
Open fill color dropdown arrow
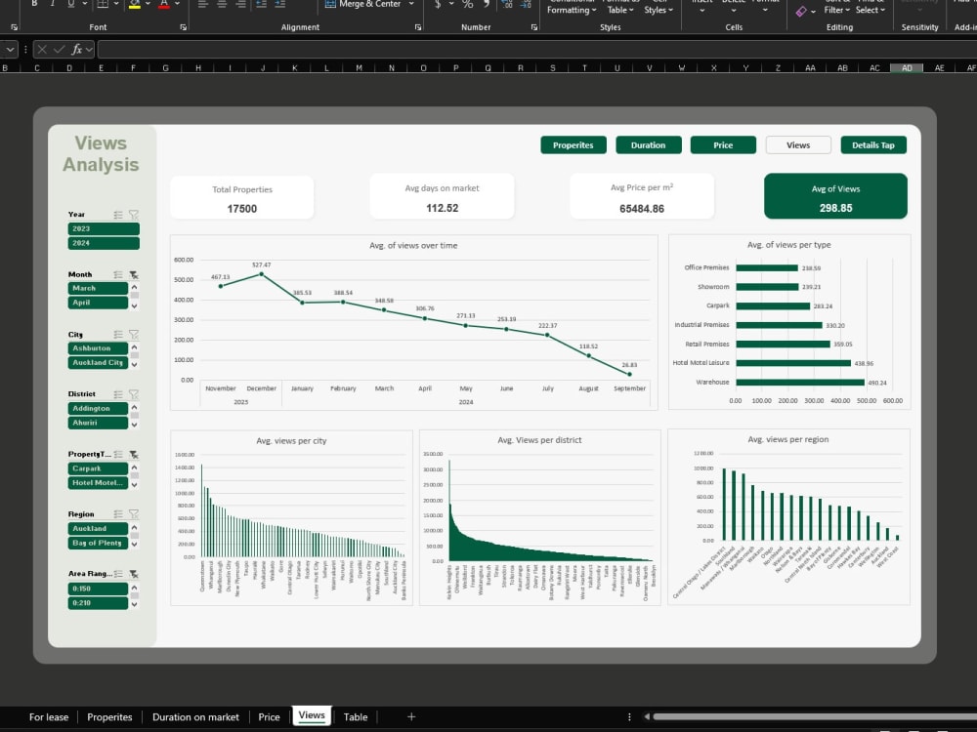pos(148,4)
